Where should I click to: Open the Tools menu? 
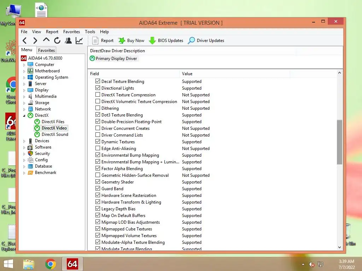coord(90,31)
